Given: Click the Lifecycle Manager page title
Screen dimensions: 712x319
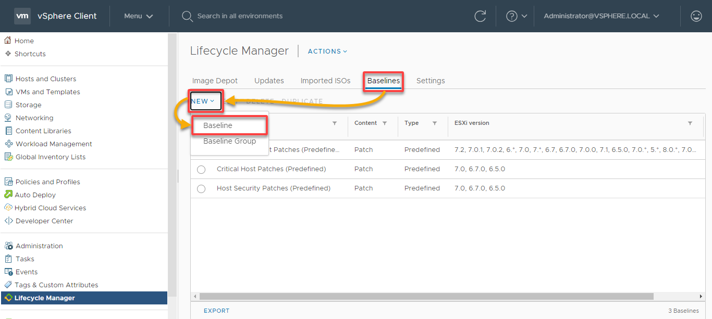Looking at the screenshot, I should coord(239,50).
